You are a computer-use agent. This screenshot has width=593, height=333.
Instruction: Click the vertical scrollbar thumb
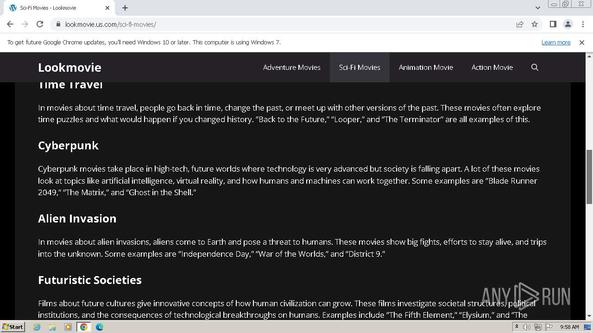pyautogui.click(x=589, y=177)
